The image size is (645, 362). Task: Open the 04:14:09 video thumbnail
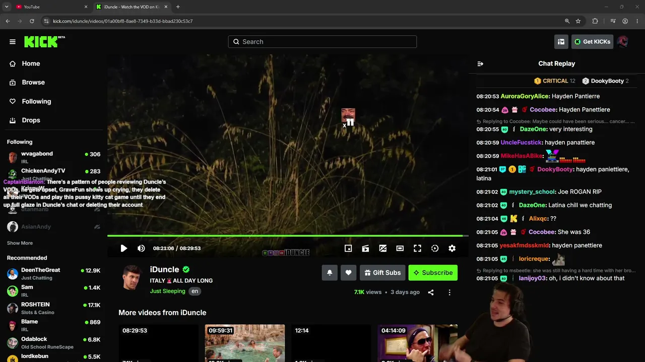click(x=418, y=343)
